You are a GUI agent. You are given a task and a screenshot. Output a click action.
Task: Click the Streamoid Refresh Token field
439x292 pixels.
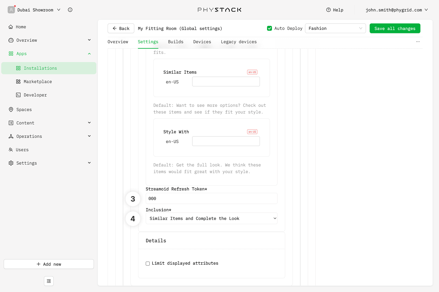pyautogui.click(x=212, y=198)
